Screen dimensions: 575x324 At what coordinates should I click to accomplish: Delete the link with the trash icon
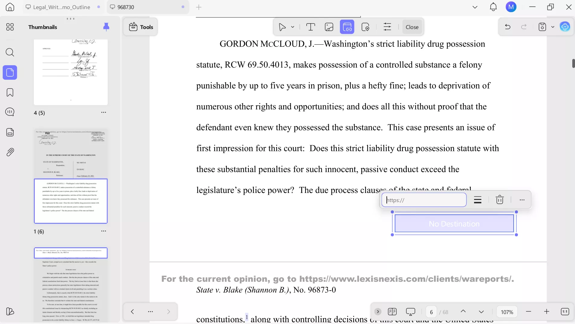click(499, 200)
